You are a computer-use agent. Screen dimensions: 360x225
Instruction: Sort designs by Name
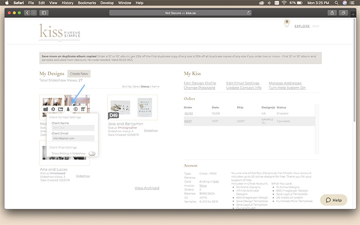(x=155, y=86)
